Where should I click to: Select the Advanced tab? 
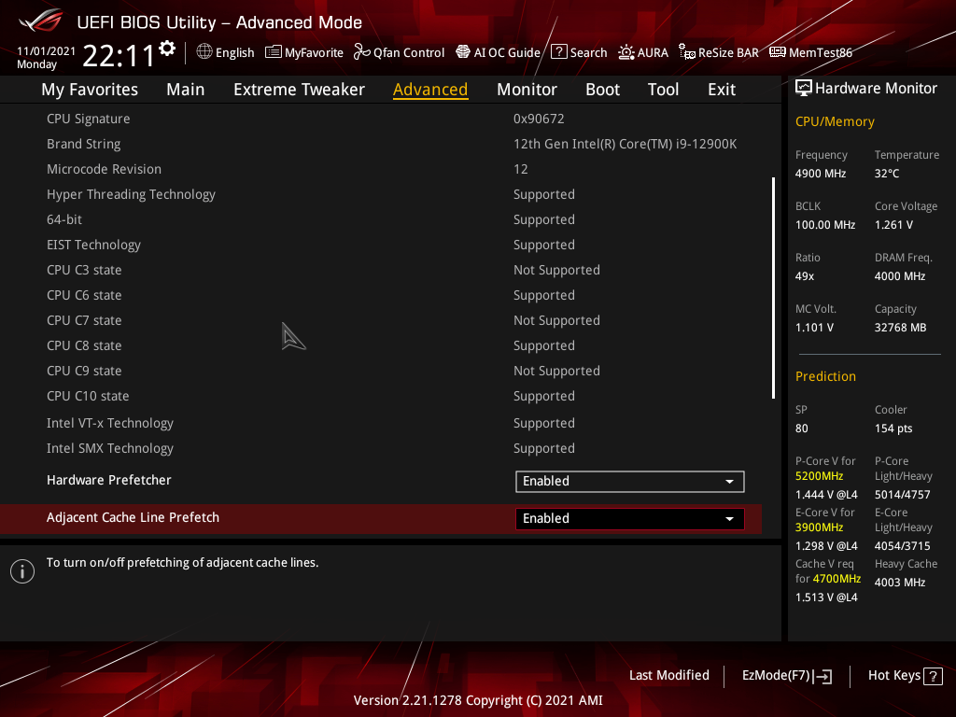[x=430, y=90]
